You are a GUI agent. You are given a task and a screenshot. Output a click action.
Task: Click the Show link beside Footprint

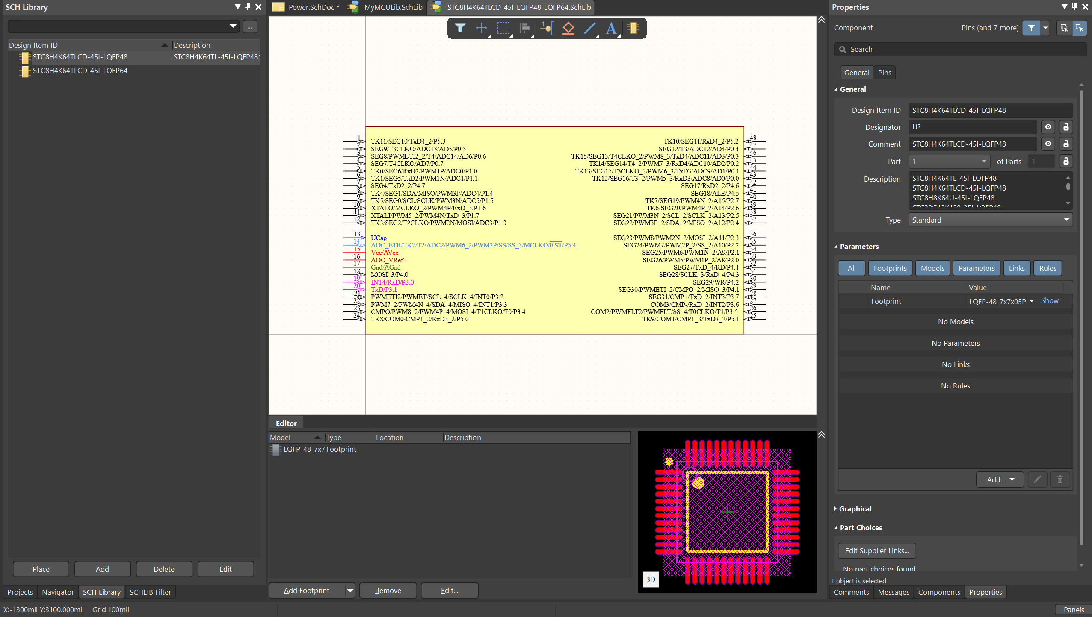1049,301
